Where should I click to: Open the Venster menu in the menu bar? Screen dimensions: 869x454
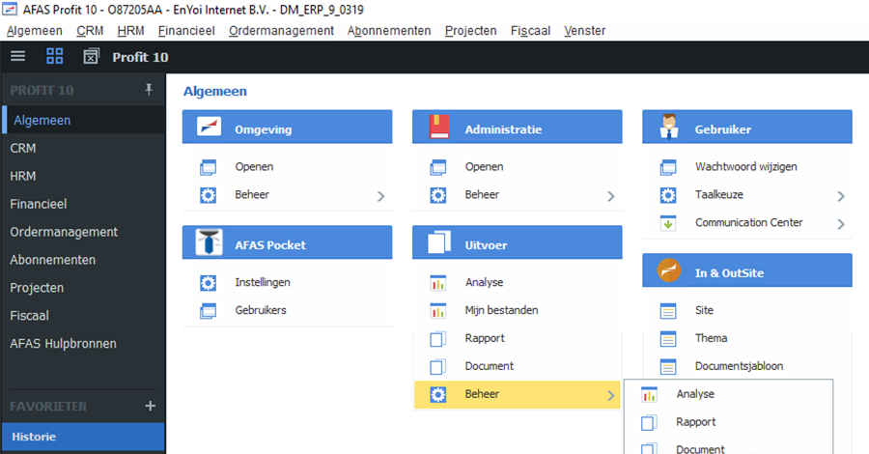tap(585, 31)
